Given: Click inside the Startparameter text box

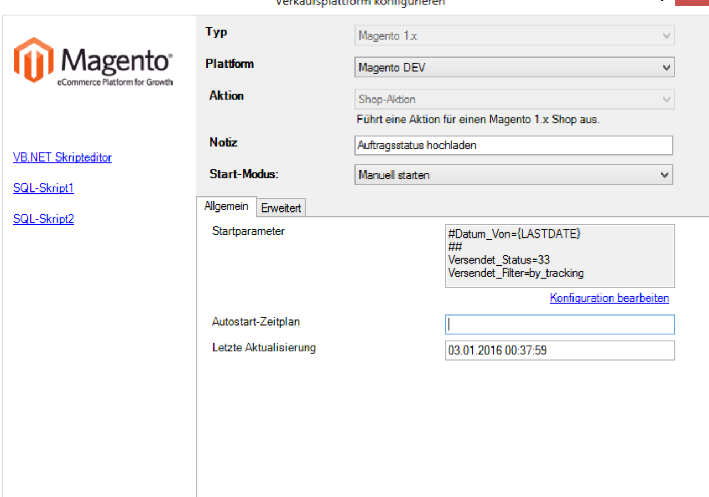Looking at the screenshot, I should pos(559,255).
